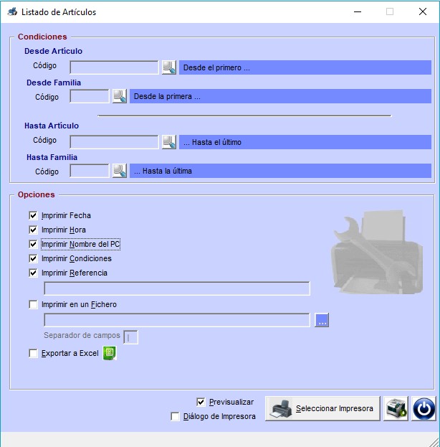Browse for file with the ellipsis button
This screenshot has width=440, height=447.
322,320
